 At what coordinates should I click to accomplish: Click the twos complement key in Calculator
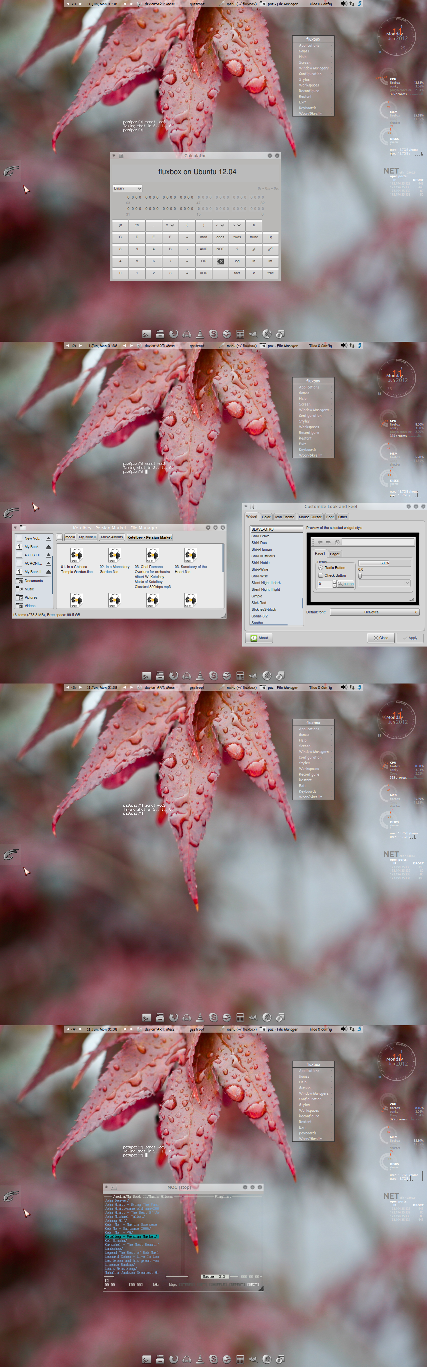[x=237, y=237]
